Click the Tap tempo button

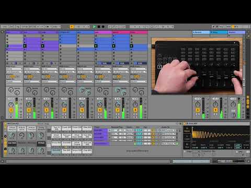18,27
